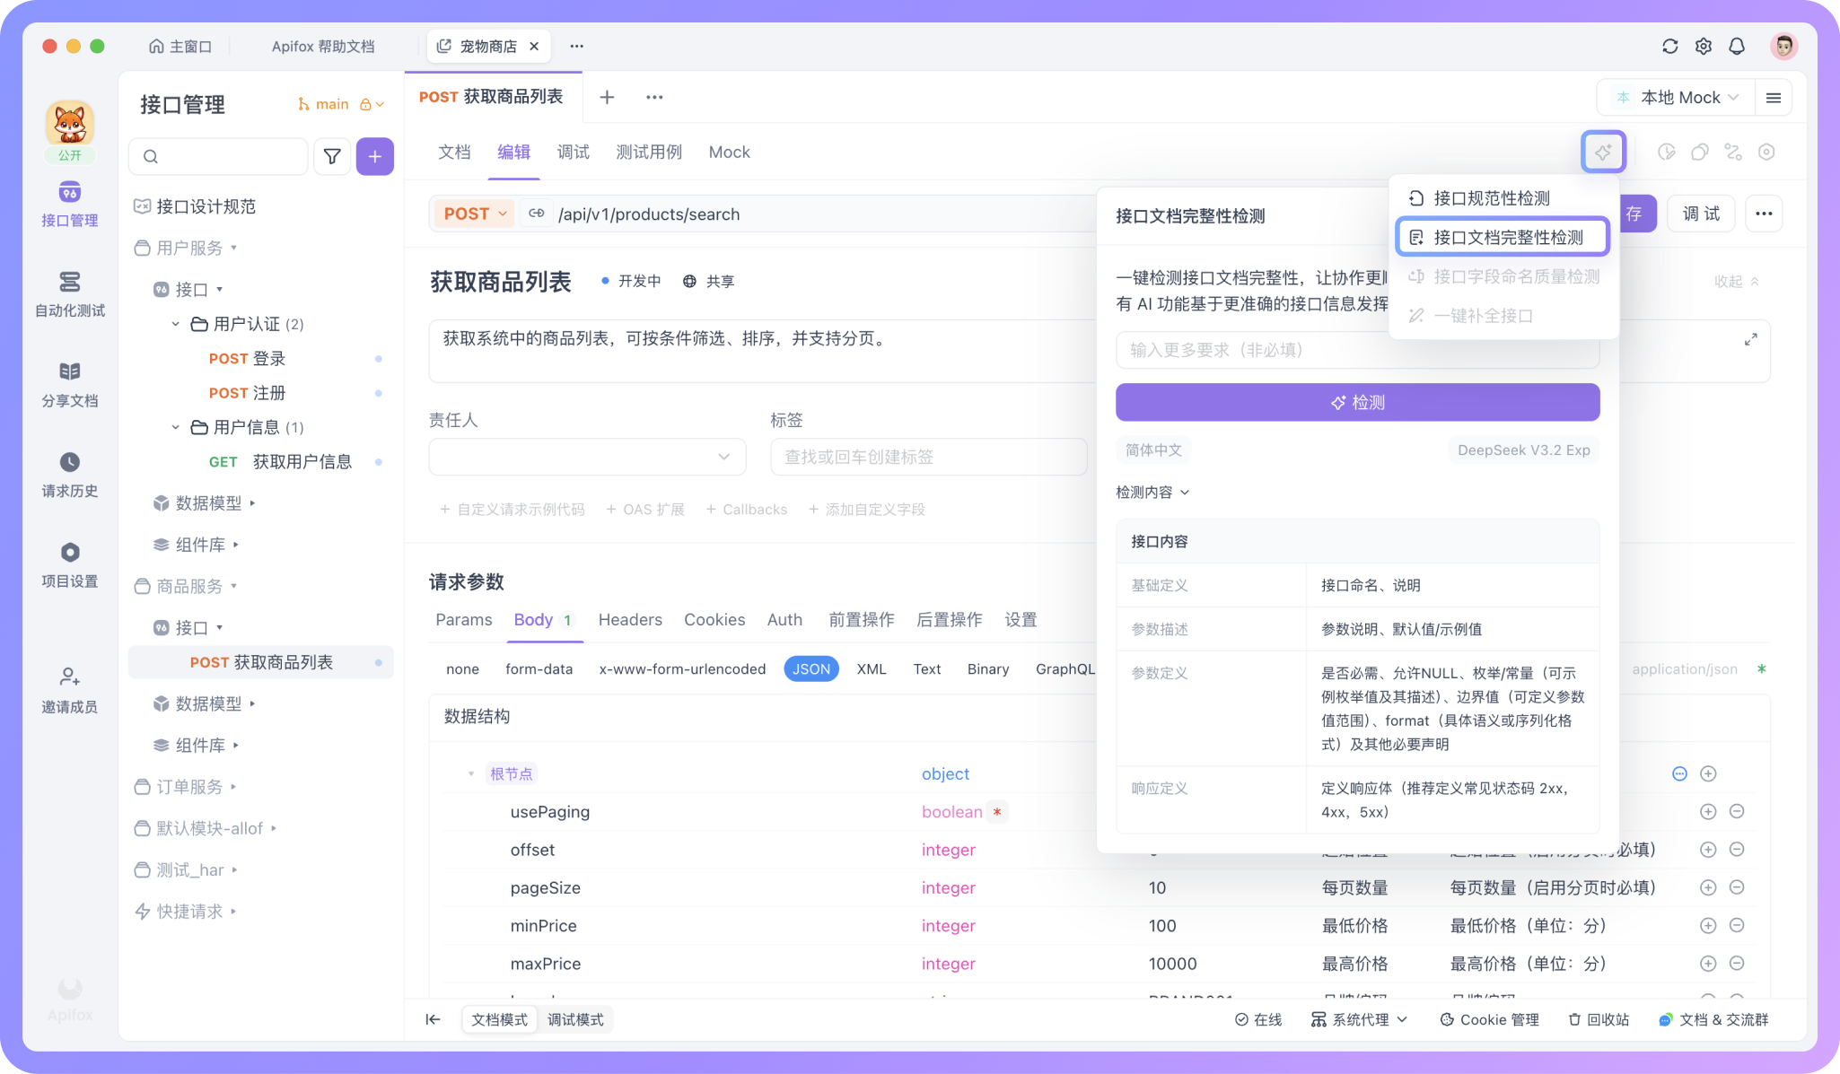This screenshot has width=1840, height=1074.
Task: Switch to the Mock tab
Action: pos(729,152)
